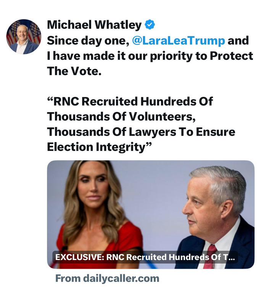261x305 pixels.
Task: Click the "EXCLUSIVE: RNC Recruited" card caption
Action: [x=145, y=257]
